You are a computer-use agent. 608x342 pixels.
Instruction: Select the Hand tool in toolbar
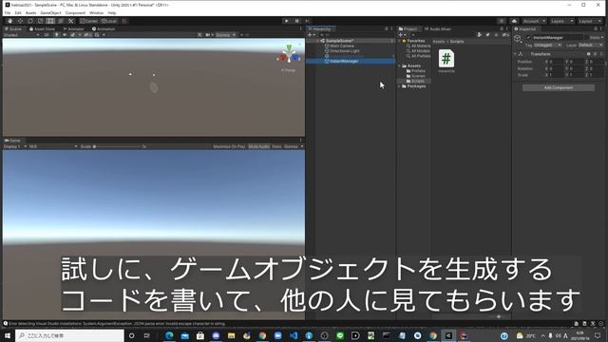click(10, 21)
